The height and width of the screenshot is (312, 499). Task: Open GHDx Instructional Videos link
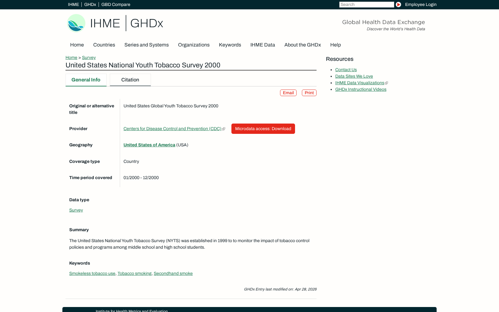361,89
